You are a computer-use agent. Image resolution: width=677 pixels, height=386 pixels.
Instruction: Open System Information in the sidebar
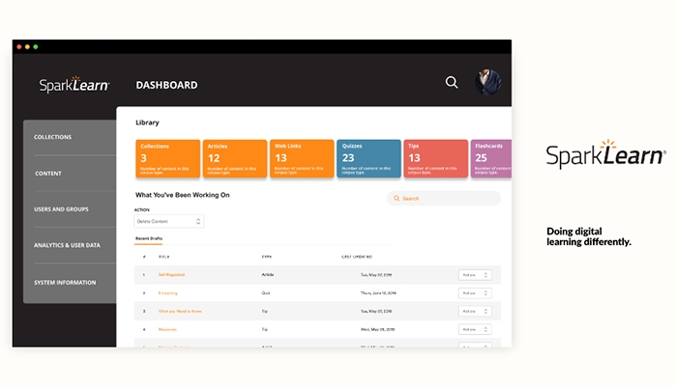pyautogui.click(x=65, y=282)
